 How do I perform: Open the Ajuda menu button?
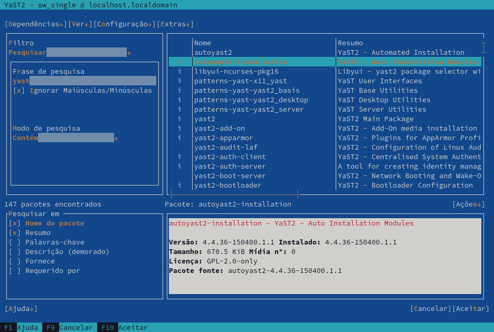[x=21, y=309]
